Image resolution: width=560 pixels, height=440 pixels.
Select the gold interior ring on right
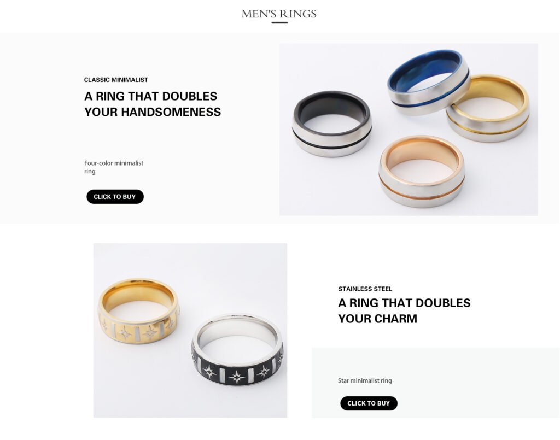click(488, 107)
